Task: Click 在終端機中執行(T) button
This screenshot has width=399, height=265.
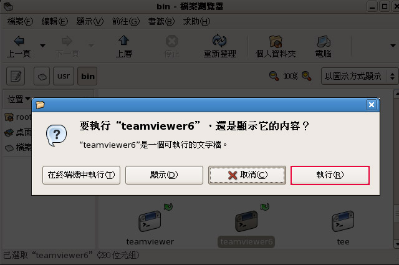Action: (x=81, y=175)
